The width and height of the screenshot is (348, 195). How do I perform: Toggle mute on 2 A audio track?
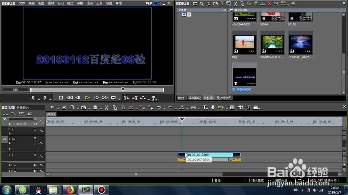tap(35, 171)
